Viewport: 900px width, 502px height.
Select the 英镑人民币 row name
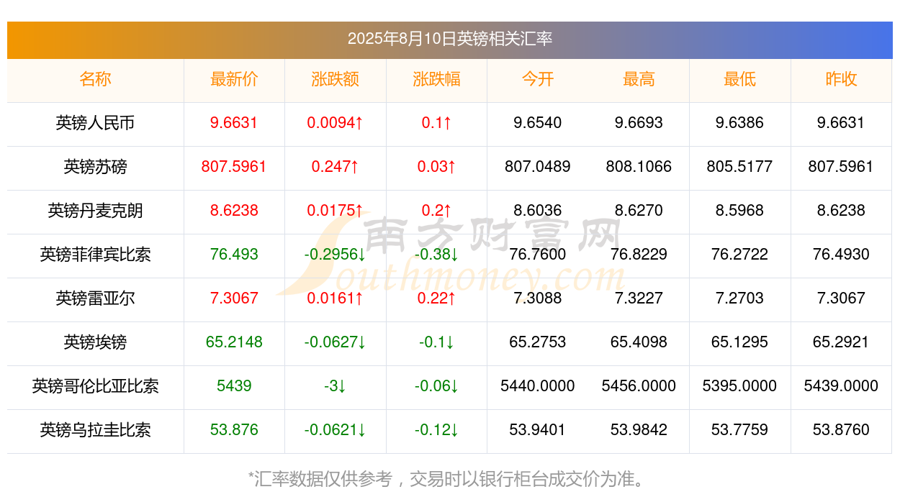click(95, 123)
